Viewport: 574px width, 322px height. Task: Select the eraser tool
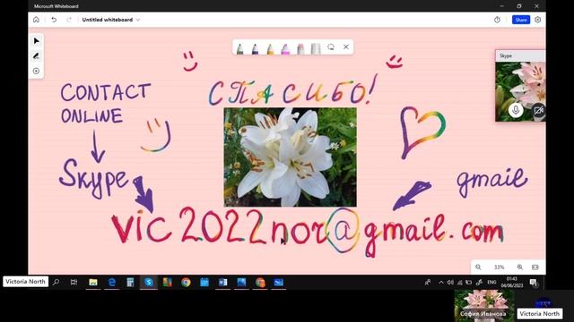click(x=300, y=48)
